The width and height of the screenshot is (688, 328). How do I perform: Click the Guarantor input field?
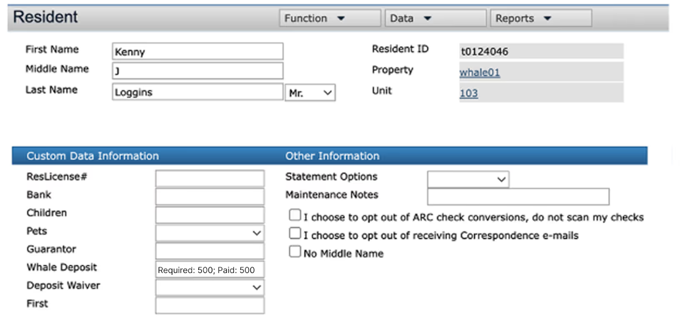pos(210,251)
